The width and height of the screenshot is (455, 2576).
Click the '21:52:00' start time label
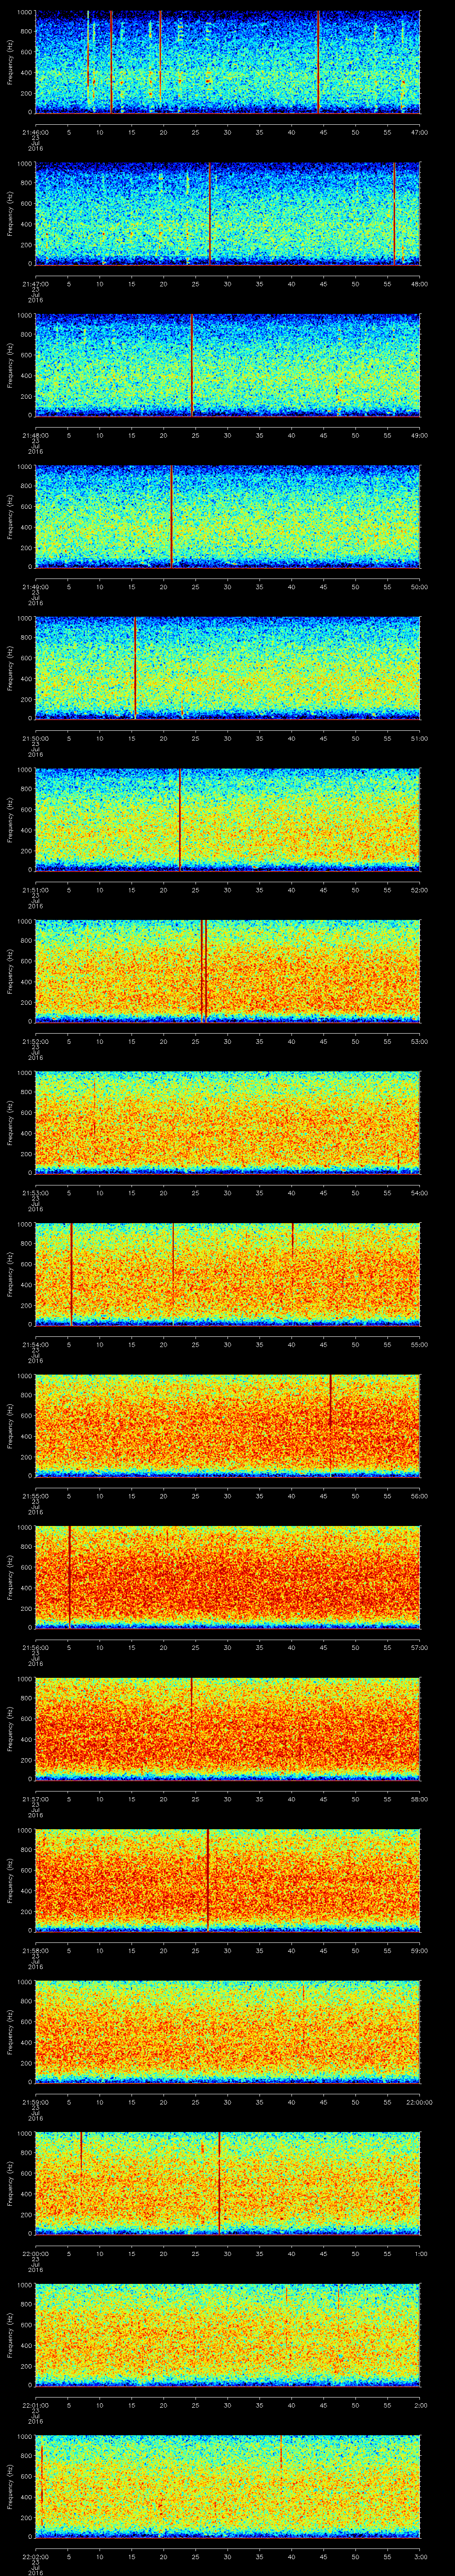click(x=35, y=1042)
